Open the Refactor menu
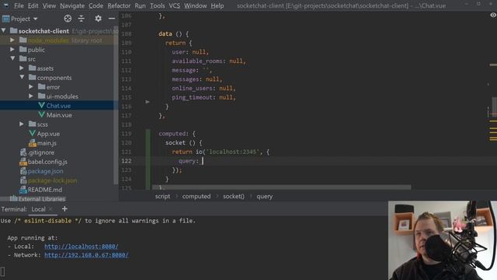497x280 pixels. click(119, 5)
